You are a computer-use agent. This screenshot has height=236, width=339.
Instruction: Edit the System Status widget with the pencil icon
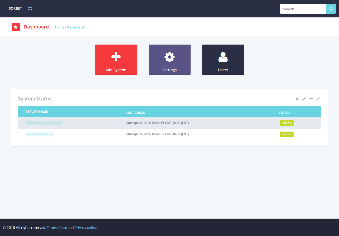click(x=304, y=99)
